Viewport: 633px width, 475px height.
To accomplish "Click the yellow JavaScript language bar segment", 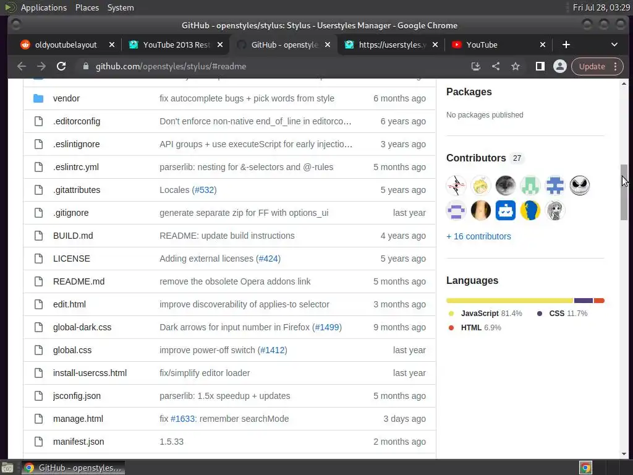I will pos(509,301).
